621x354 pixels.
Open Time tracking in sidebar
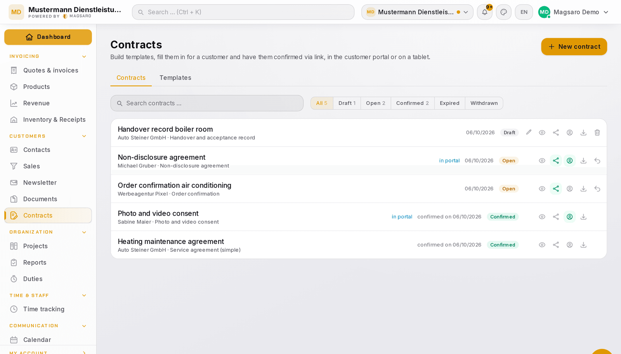tap(48, 309)
